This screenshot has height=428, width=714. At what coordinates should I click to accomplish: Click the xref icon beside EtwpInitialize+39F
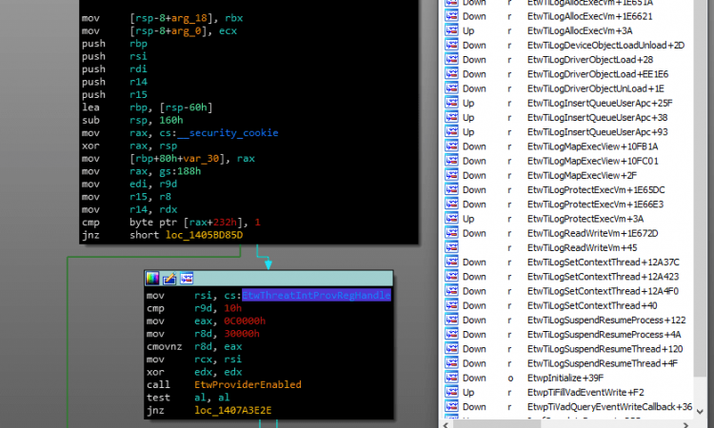pyautogui.click(x=453, y=378)
